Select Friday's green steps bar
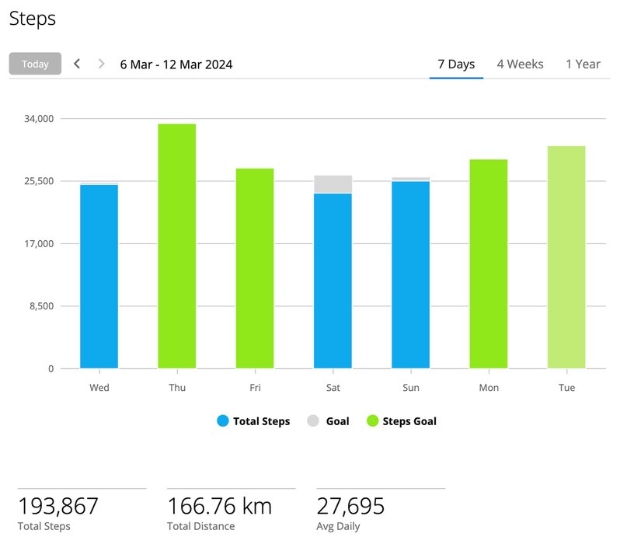The height and width of the screenshot is (544, 627). point(255,268)
